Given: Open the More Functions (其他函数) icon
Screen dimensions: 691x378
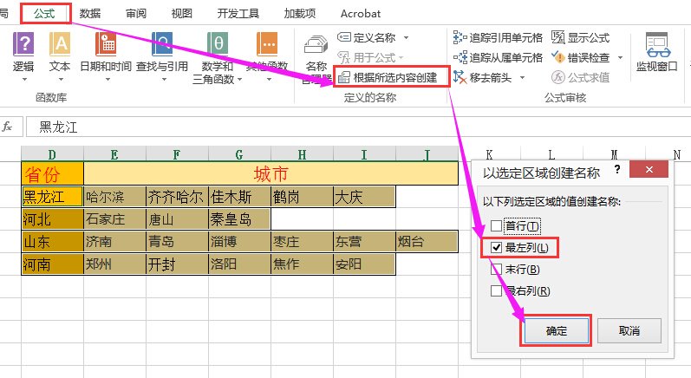Looking at the screenshot, I should [x=267, y=44].
